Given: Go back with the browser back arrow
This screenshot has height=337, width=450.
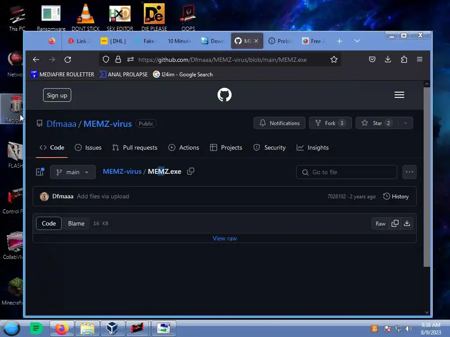Looking at the screenshot, I should click(36, 60).
